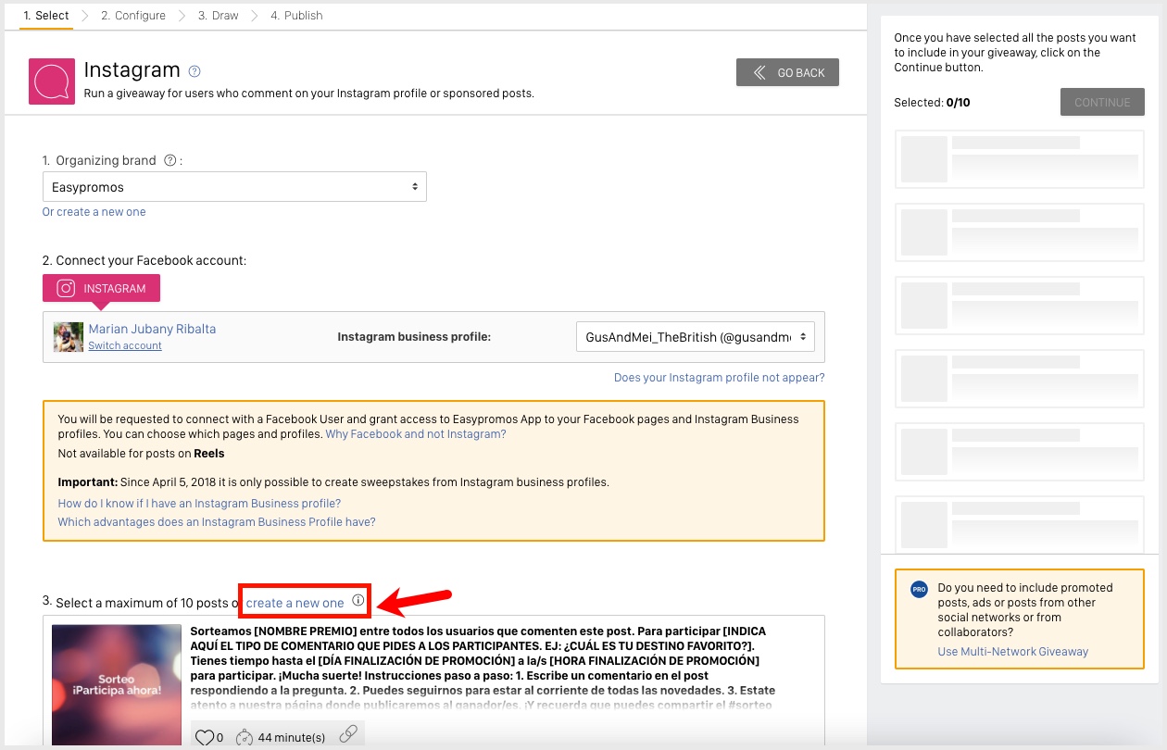Click the 'Instagram business profile:' label
1167x750 pixels.
point(414,337)
